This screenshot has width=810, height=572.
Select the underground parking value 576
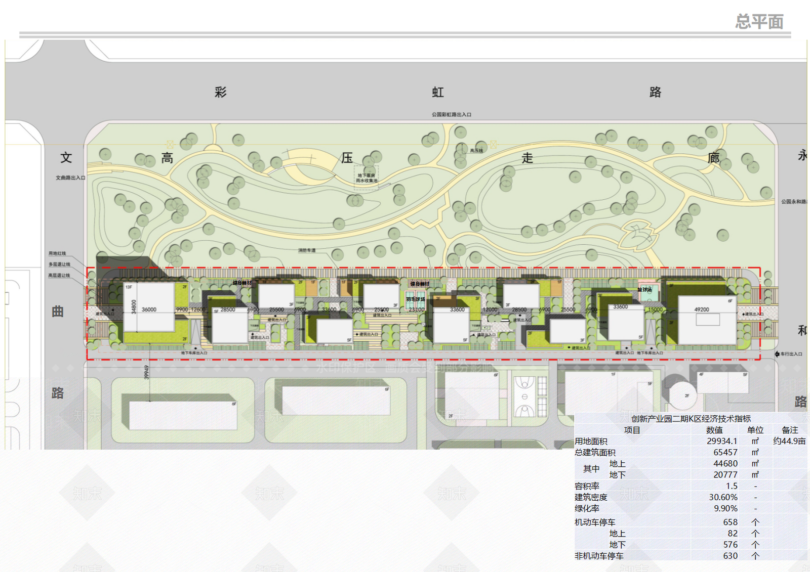[730, 545]
